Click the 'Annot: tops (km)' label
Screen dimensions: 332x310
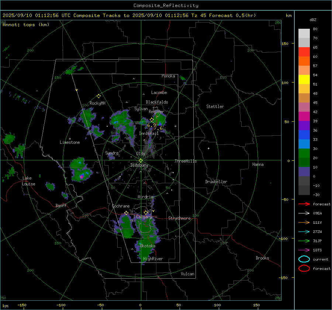click(26, 25)
